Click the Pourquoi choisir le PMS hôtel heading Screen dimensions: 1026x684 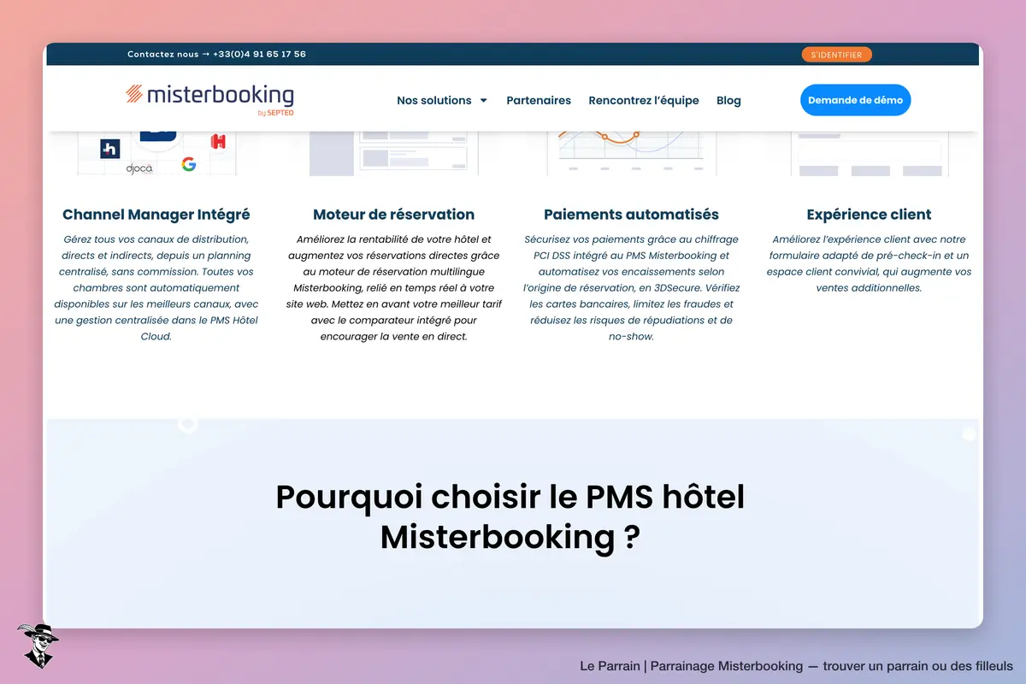click(510, 517)
